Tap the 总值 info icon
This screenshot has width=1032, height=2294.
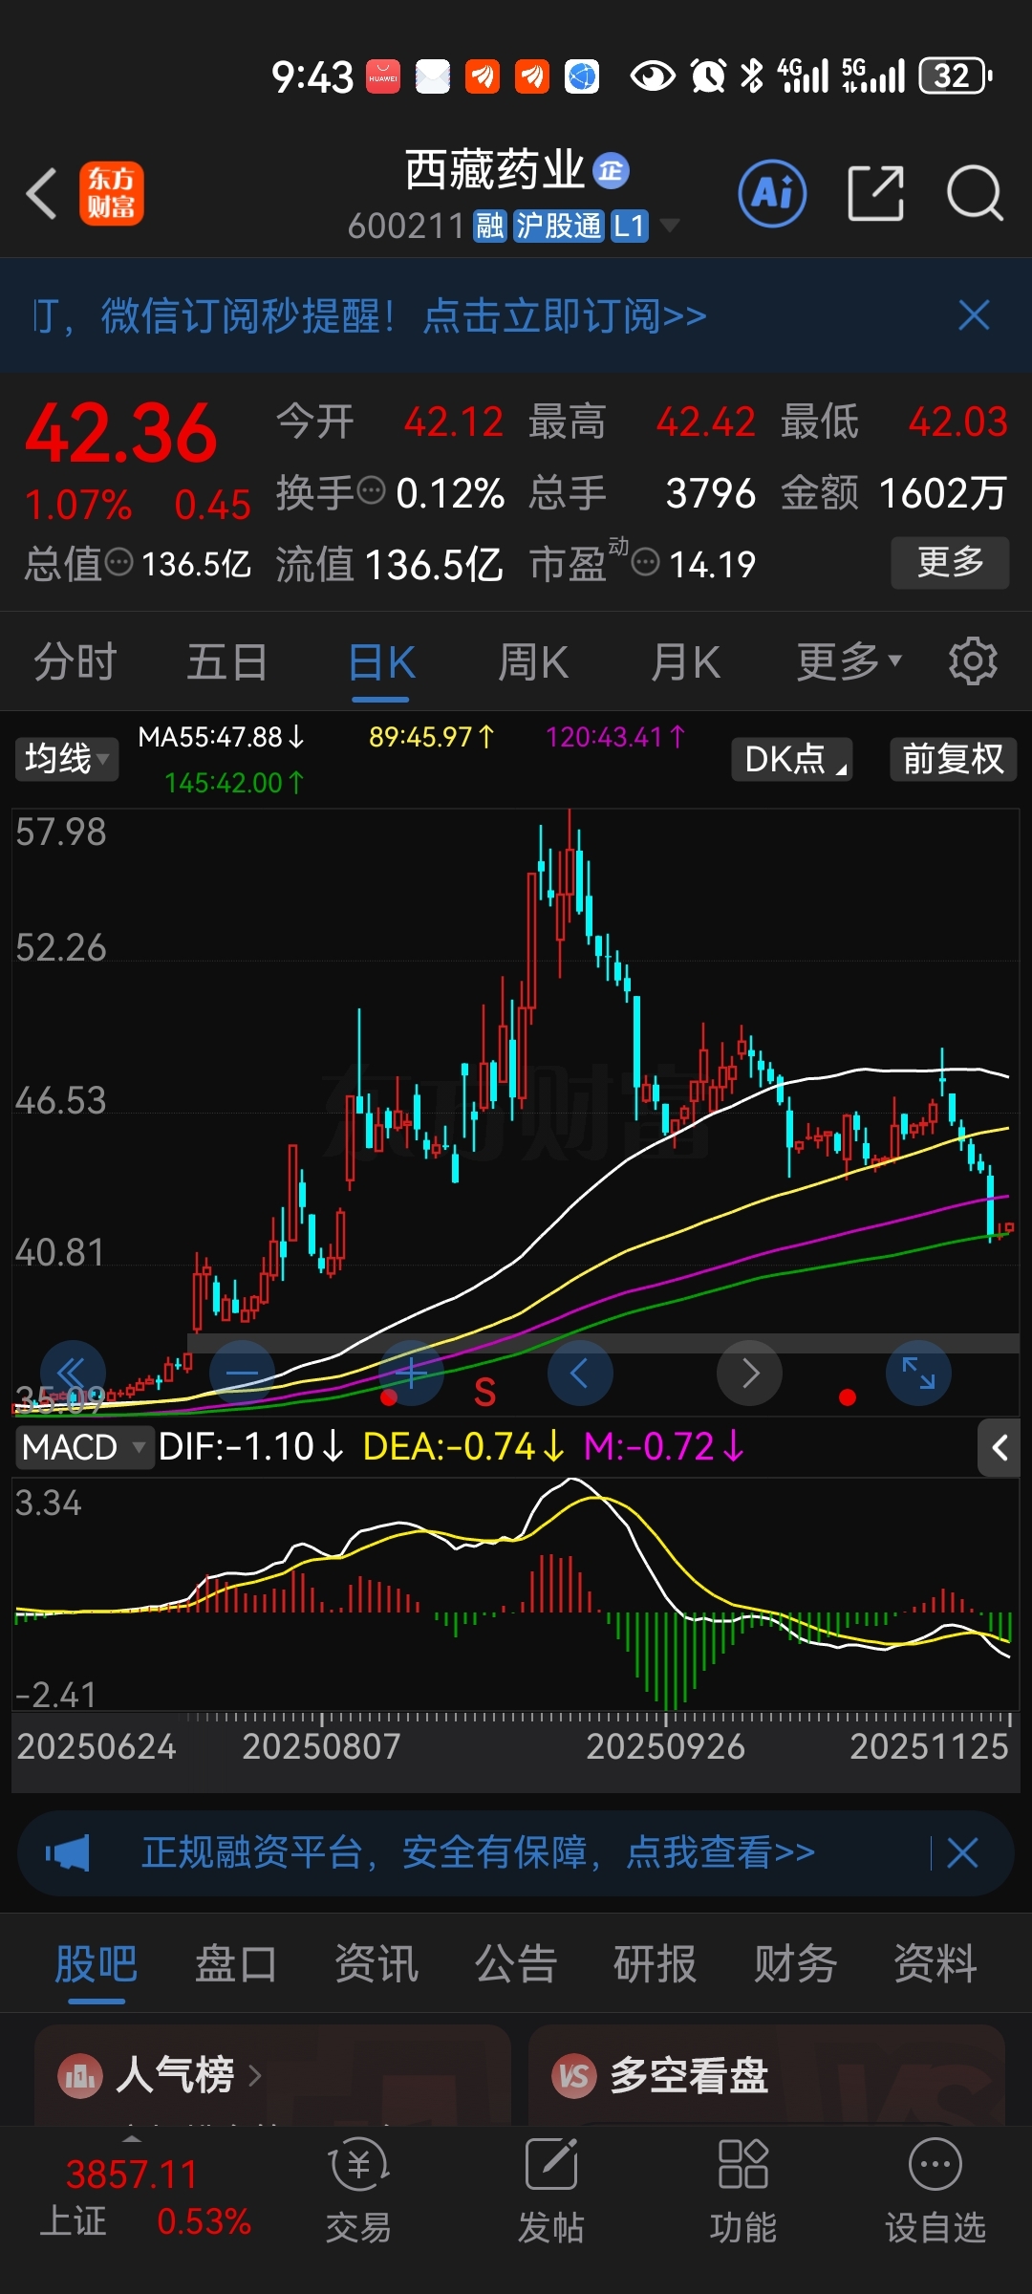point(118,562)
